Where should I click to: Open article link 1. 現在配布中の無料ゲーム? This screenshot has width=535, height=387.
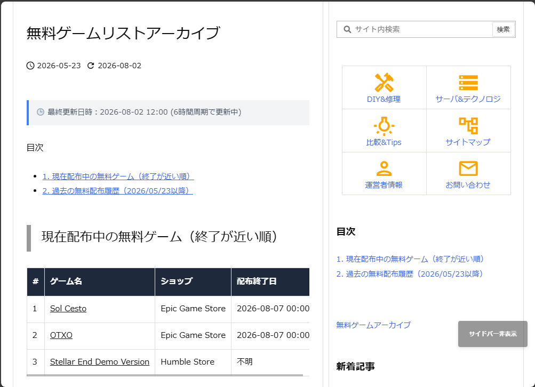pos(118,176)
